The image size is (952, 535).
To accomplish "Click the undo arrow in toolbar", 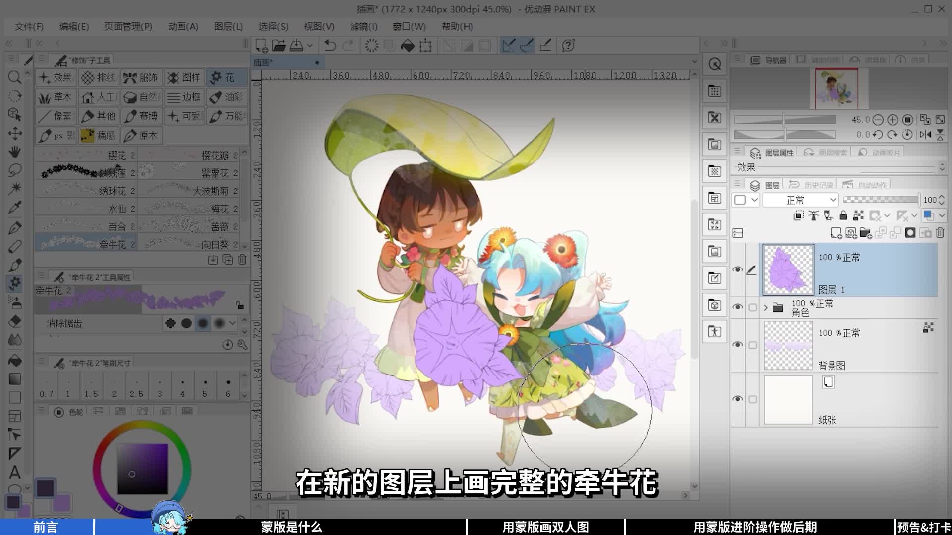I will 330,46.
